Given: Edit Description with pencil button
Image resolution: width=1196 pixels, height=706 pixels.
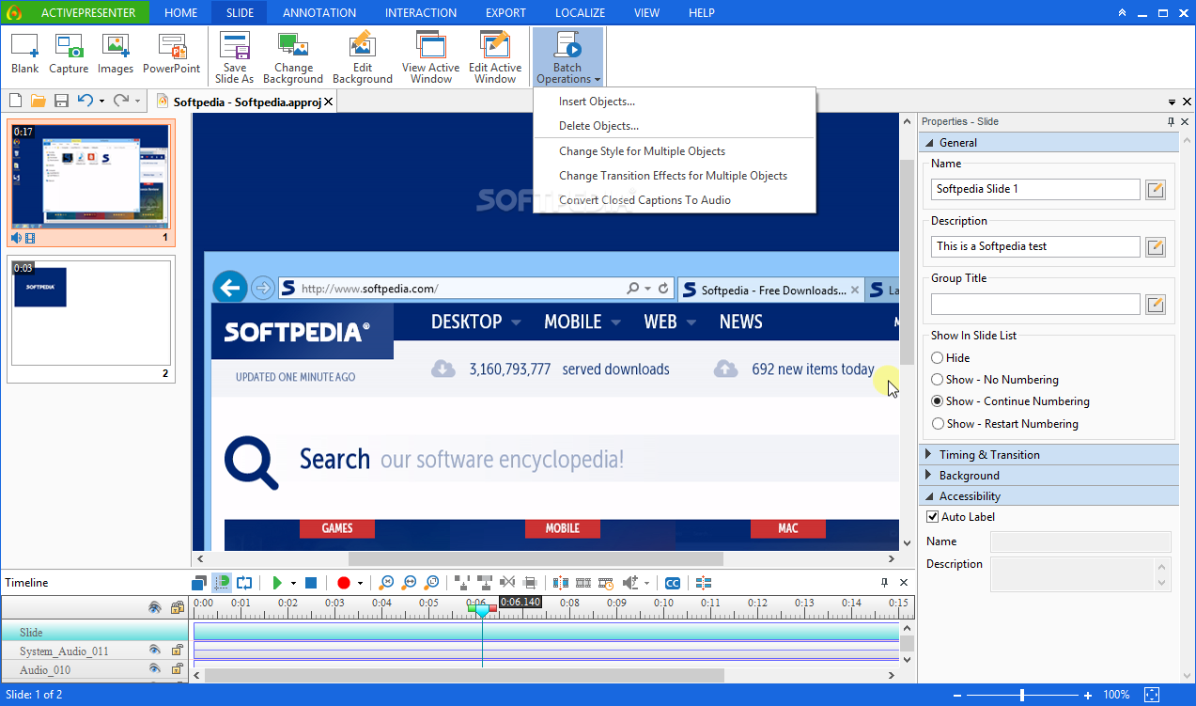Looking at the screenshot, I should pyautogui.click(x=1156, y=246).
